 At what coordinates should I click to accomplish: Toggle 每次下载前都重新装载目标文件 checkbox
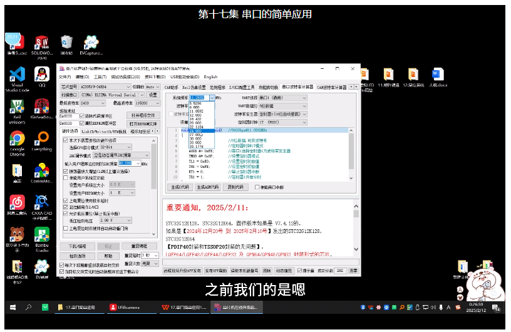tap(62, 265)
